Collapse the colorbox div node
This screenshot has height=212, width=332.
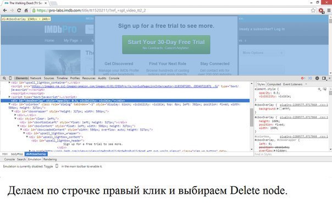pos(9,104)
